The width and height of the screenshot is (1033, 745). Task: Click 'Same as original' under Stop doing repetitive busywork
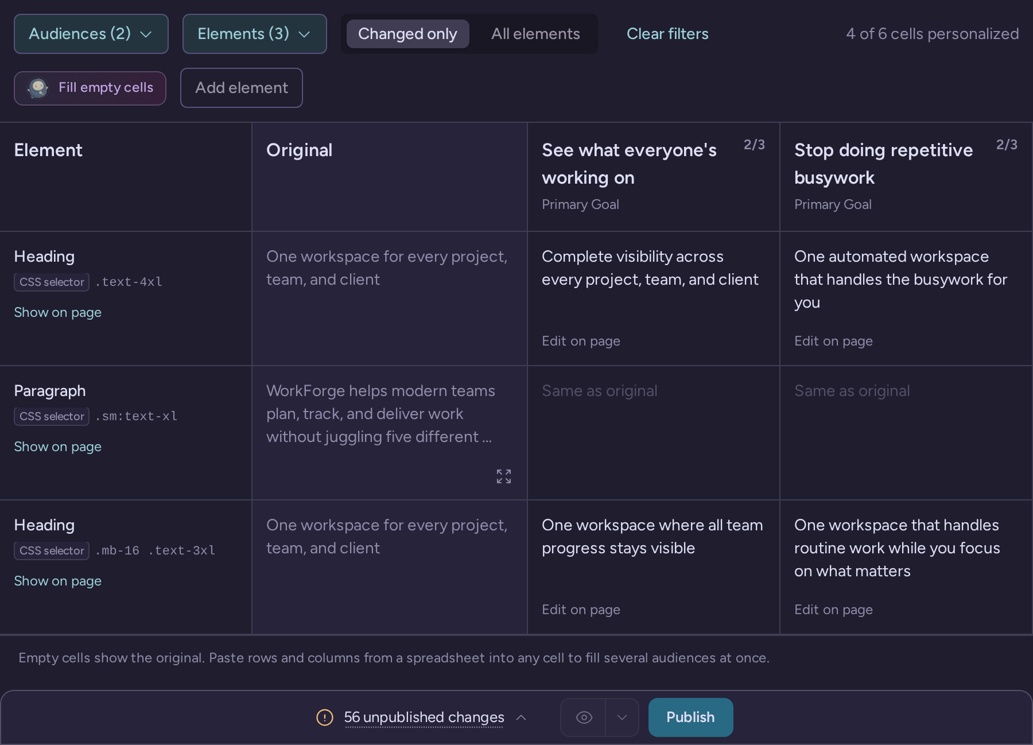852,391
